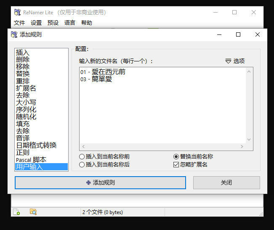Open the 预设 menu

[x=53, y=23]
